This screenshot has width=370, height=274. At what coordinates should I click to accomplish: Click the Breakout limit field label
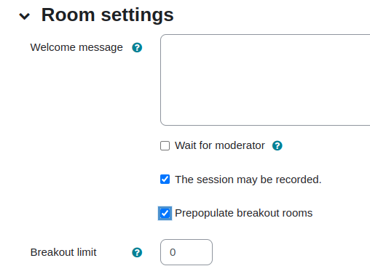pos(63,252)
